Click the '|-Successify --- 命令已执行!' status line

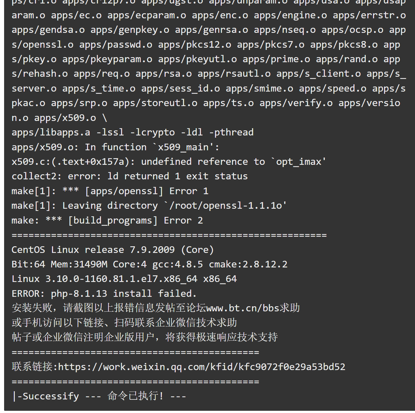pyautogui.click(x=99, y=396)
